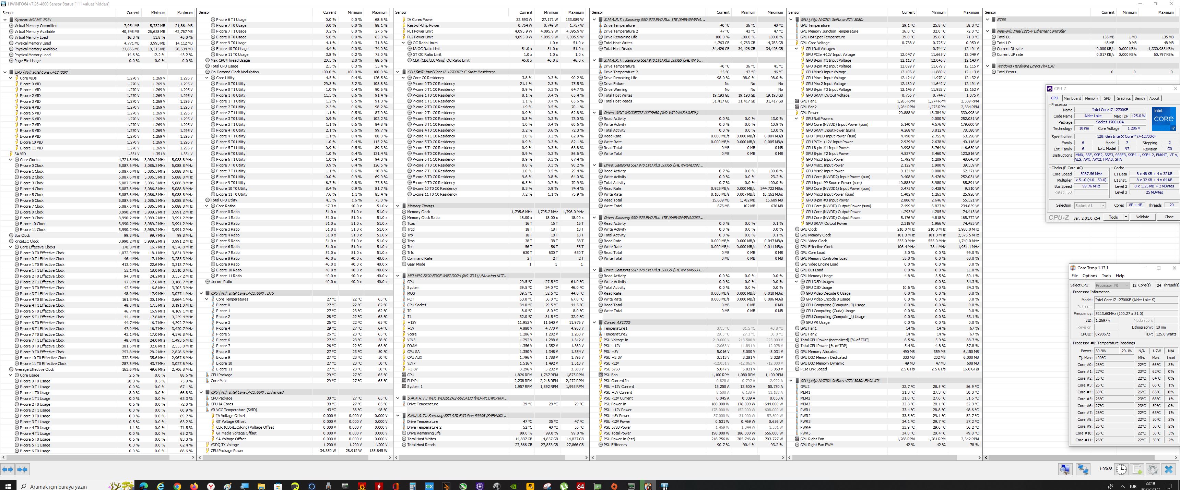Image resolution: width=1180 pixels, height=490 pixels.
Task: Select the 'PSU Efficiency' sensor row
Action: pyautogui.click(x=687, y=445)
